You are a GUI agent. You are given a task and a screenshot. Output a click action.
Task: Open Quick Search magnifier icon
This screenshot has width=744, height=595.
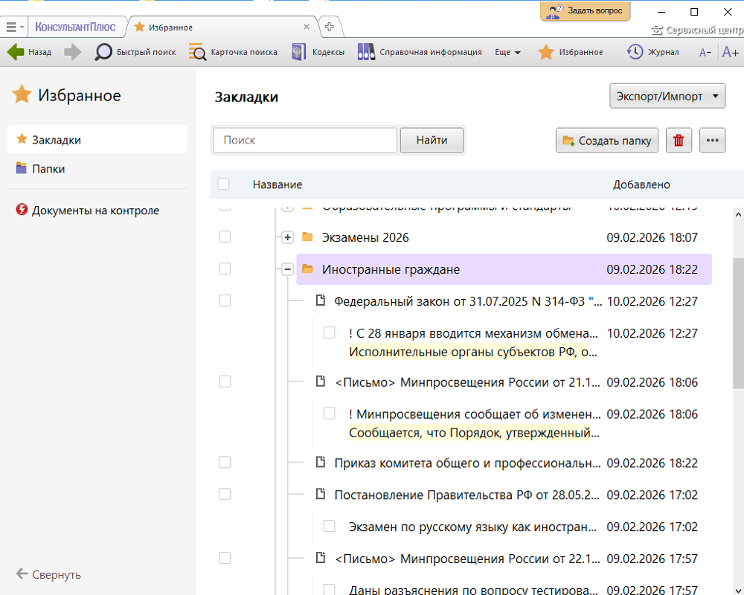point(103,52)
